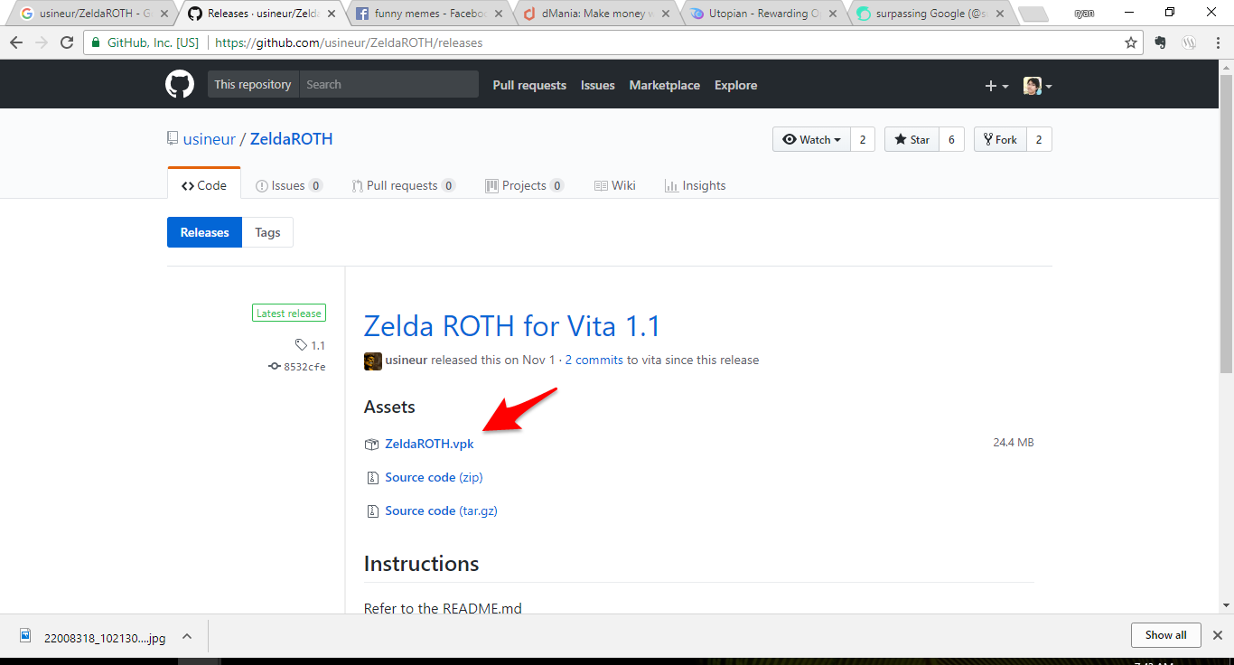1234x665 pixels.
Task: Click the ZeldaROTH repository name
Action: 291,139
